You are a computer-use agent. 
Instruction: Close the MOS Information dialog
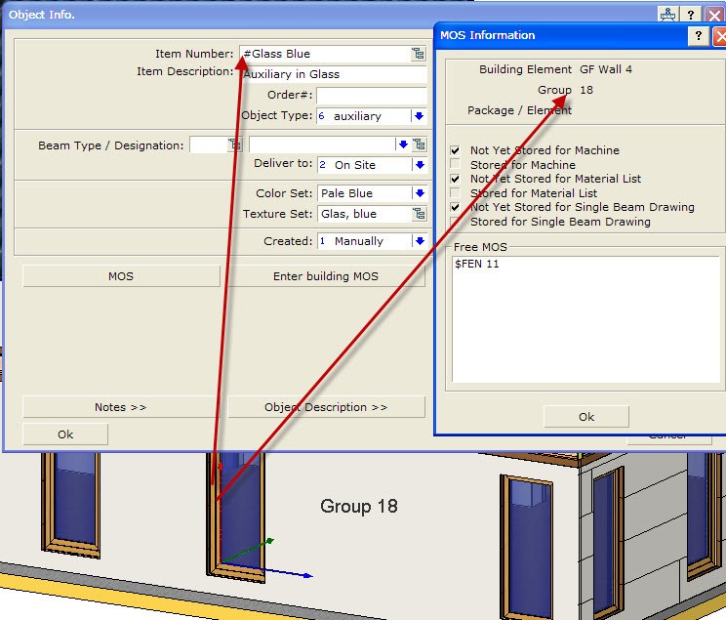[720, 36]
